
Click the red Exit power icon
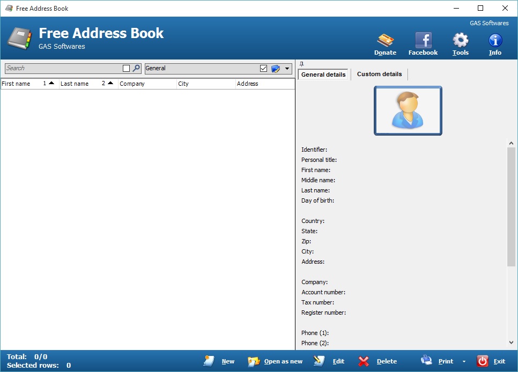point(482,361)
